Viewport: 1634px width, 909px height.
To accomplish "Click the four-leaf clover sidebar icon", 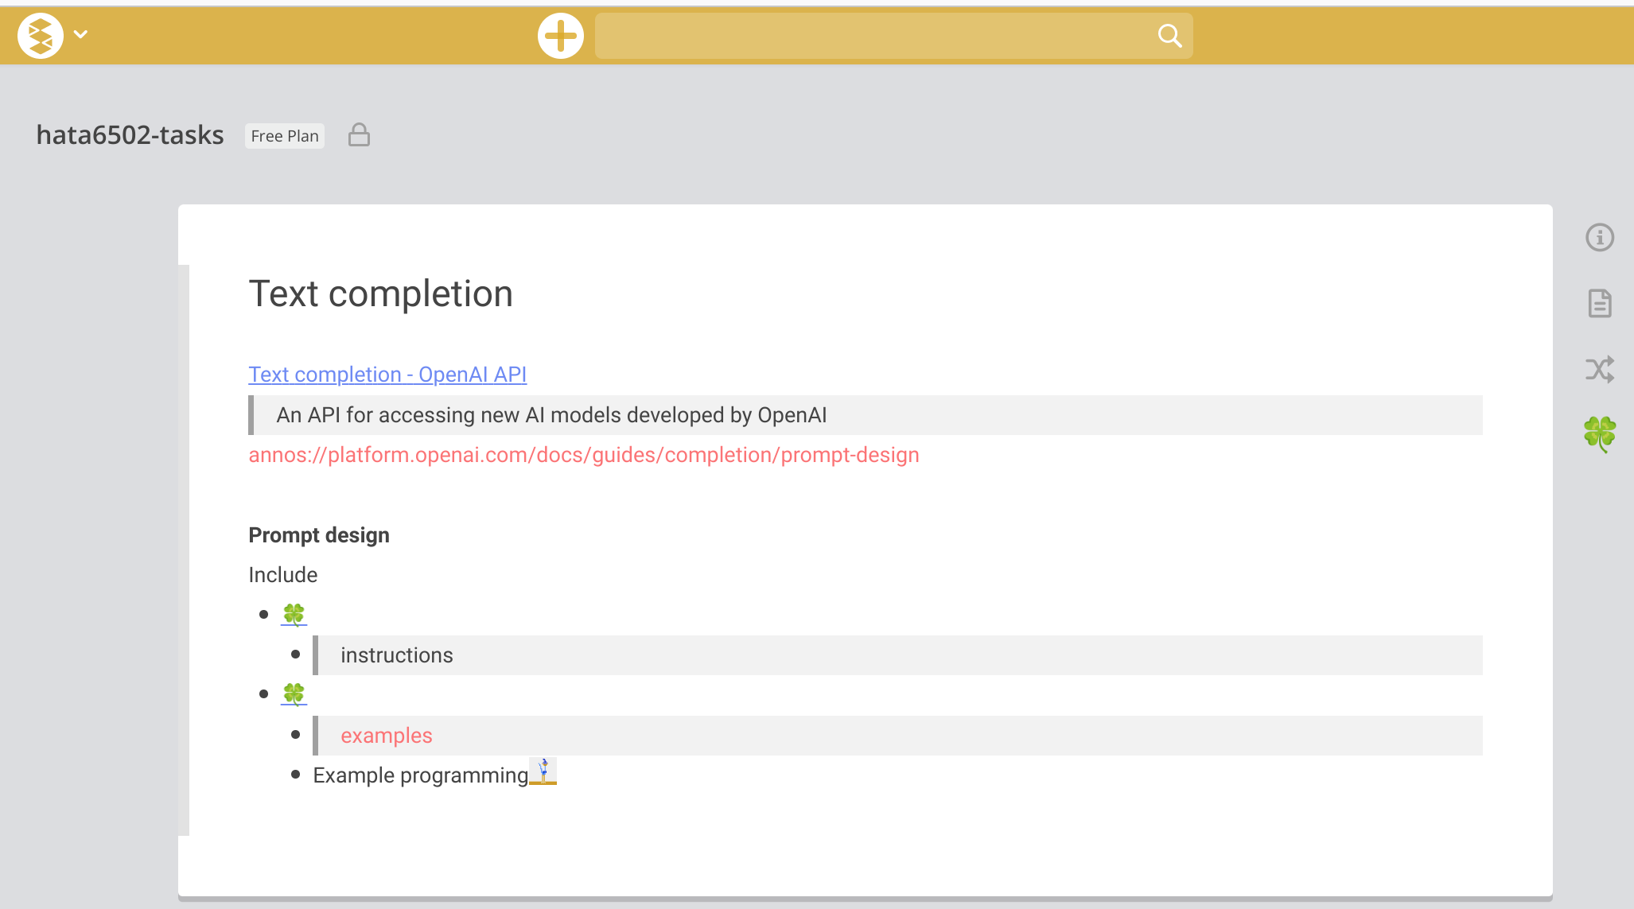I will (1599, 434).
